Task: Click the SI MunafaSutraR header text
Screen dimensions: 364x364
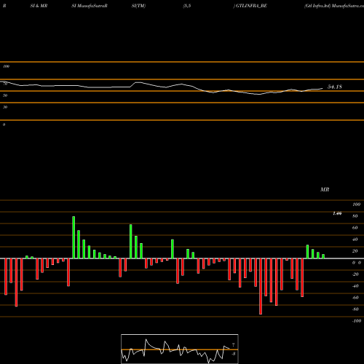Action: pyautogui.click(x=90, y=6)
